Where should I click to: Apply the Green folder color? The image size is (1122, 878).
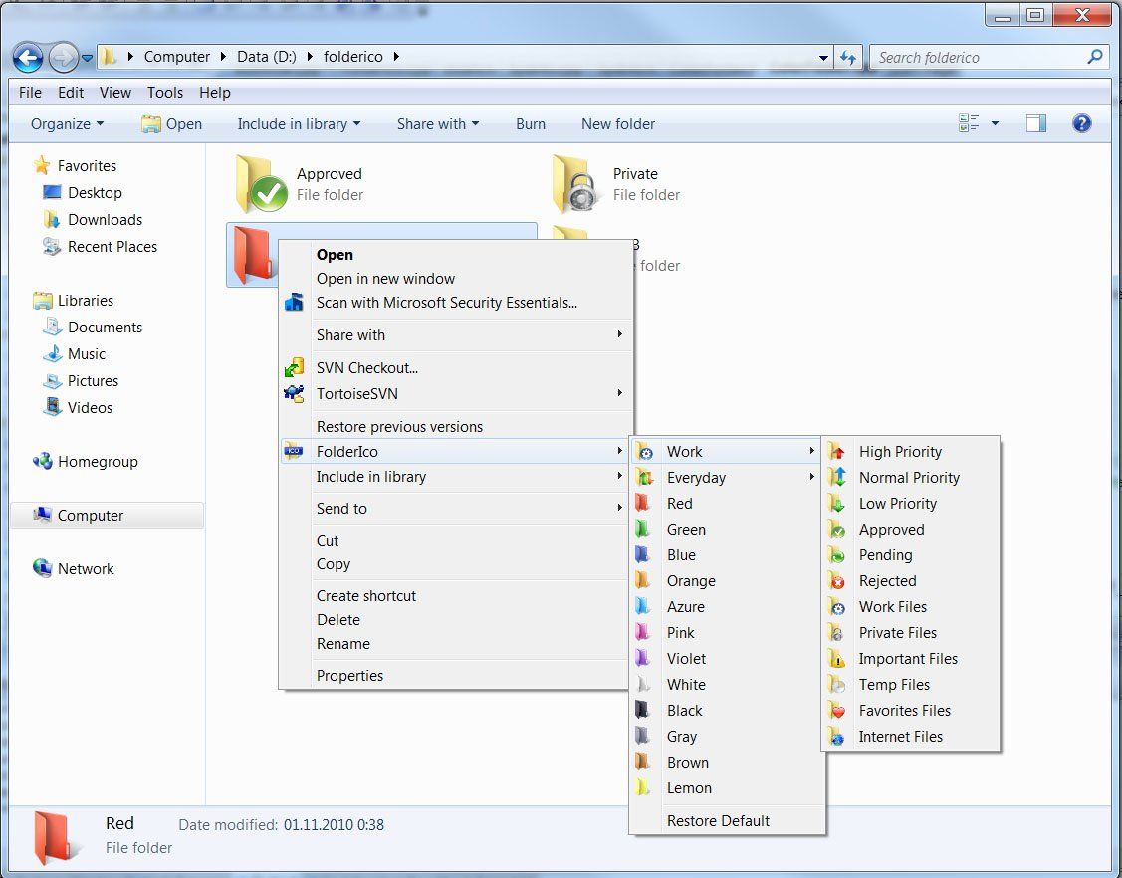686,529
